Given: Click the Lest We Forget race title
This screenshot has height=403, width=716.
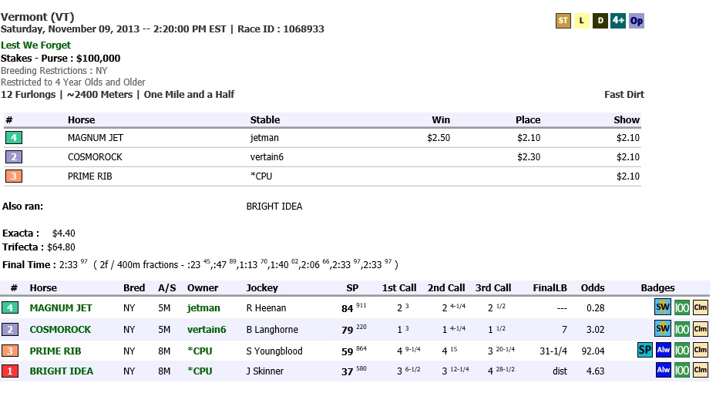Looking at the screenshot, I should [35, 45].
